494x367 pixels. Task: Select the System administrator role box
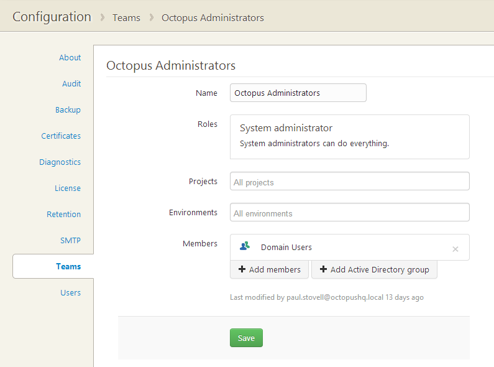tap(349, 136)
